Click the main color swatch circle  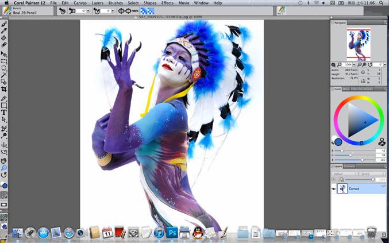338,142
